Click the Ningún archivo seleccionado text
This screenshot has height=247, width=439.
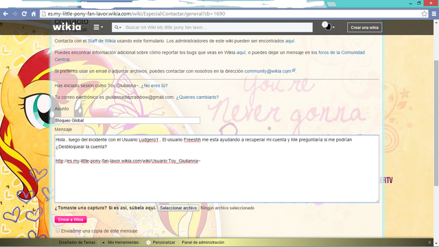click(227, 208)
